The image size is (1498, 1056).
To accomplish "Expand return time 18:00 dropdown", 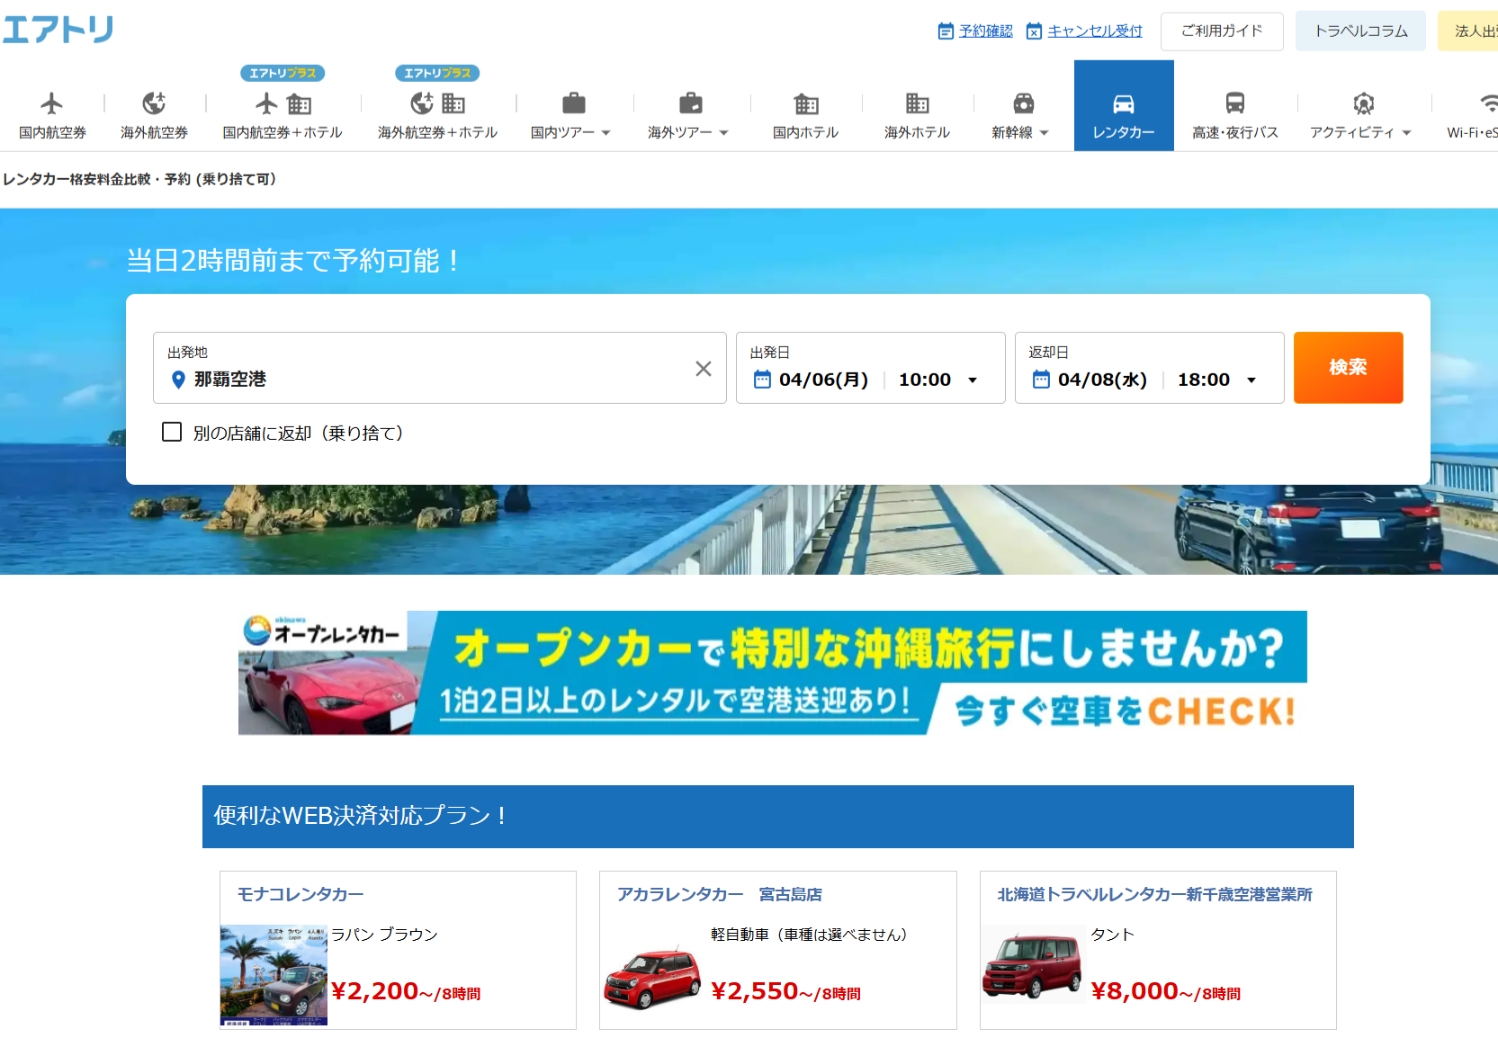I will (x=1217, y=380).
